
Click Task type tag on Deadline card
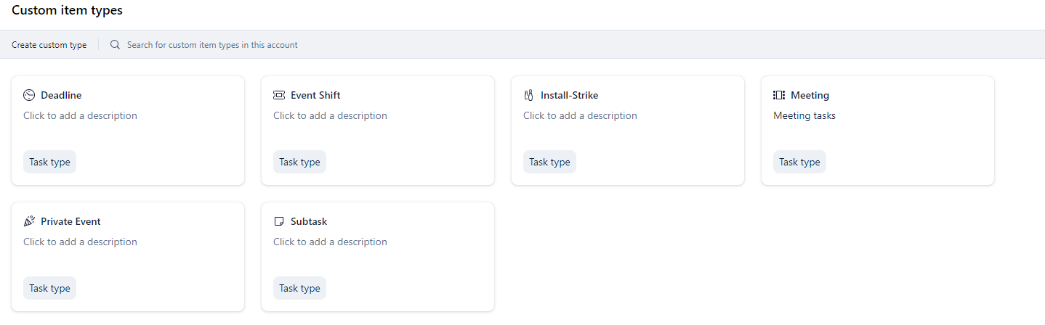click(49, 162)
